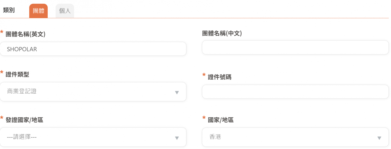The image size is (391, 149).
Task: Click the empty 團體名稱(中文) input box
Action: coord(295,47)
